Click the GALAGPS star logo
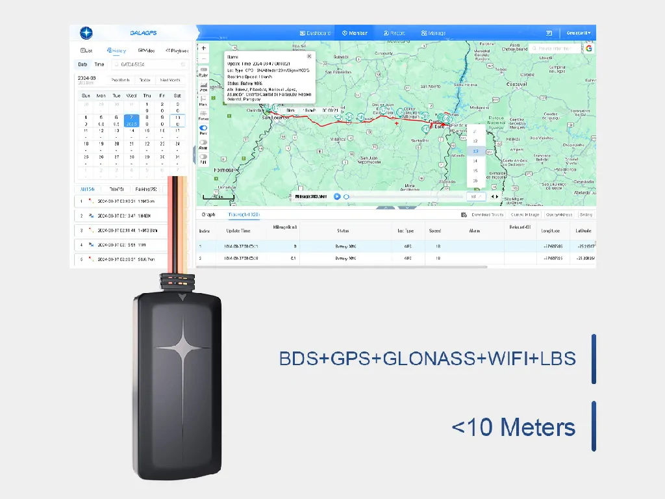This screenshot has height=499, width=665. coord(86,33)
